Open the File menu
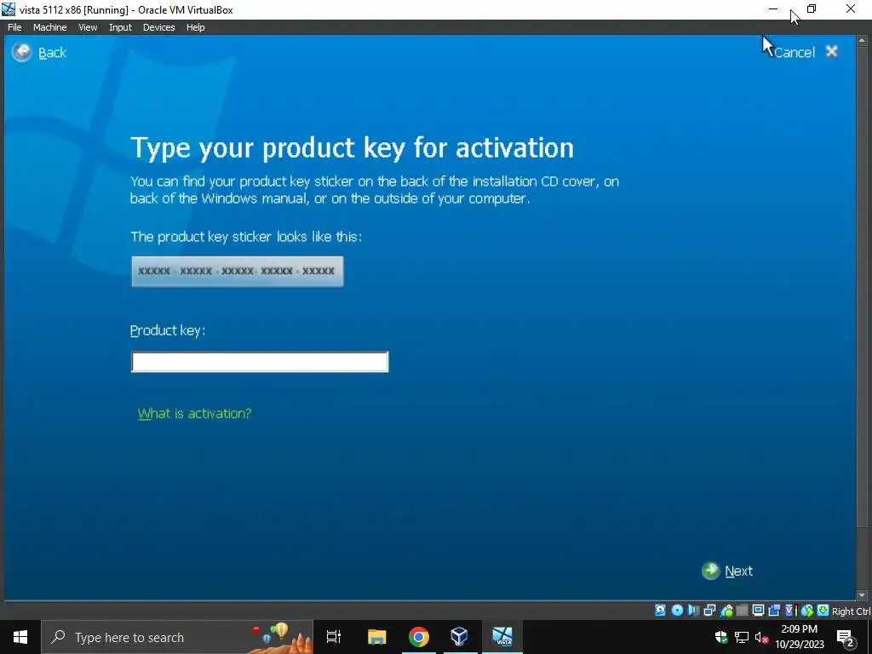The width and height of the screenshot is (872, 654). [x=14, y=27]
